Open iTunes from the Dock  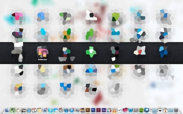coord(66,110)
